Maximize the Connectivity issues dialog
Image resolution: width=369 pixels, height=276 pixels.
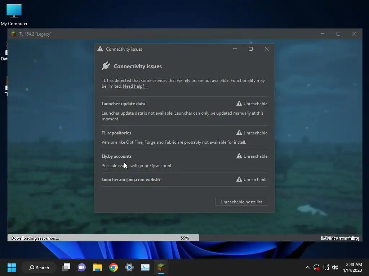point(251,49)
